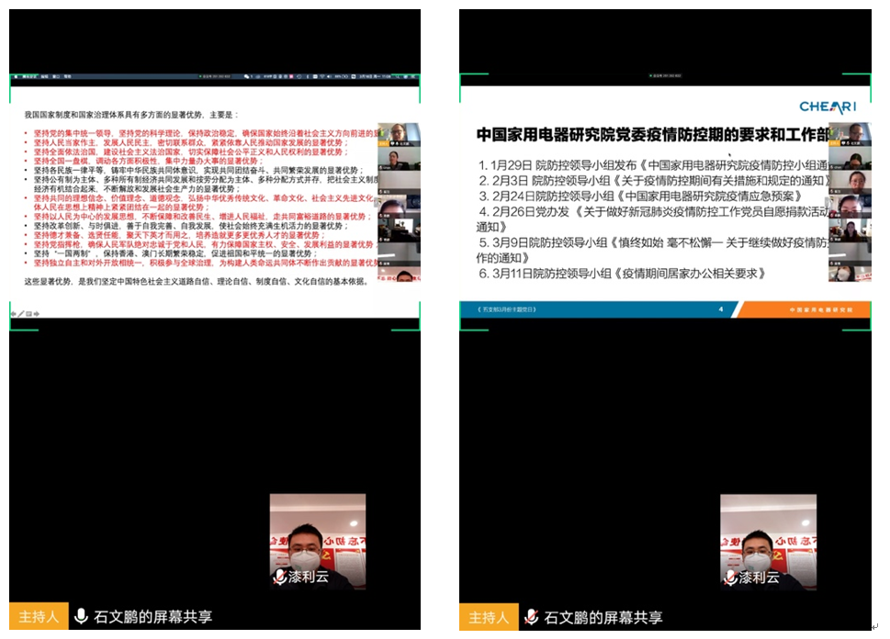The width and height of the screenshot is (890, 639).
Task: Click the muted mic icon on 漆利云 video, right screenshot
Action: [x=730, y=577]
